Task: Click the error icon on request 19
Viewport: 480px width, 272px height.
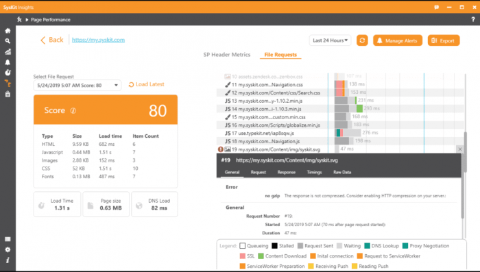Action: [x=220, y=149]
